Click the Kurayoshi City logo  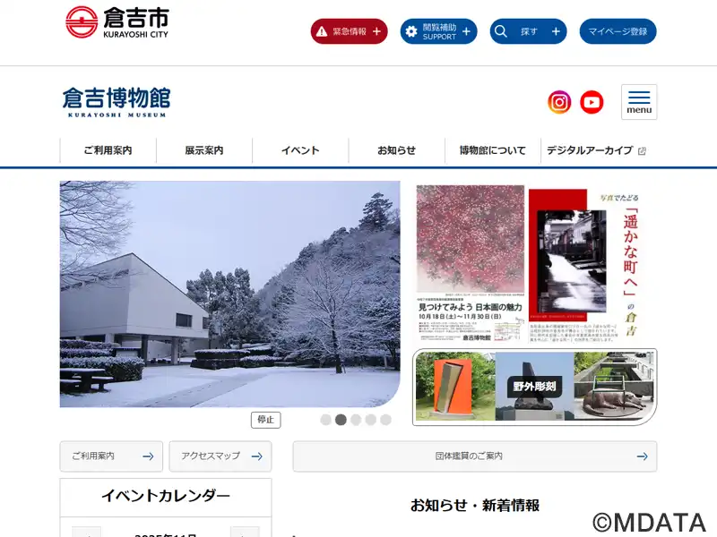pos(117,21)
